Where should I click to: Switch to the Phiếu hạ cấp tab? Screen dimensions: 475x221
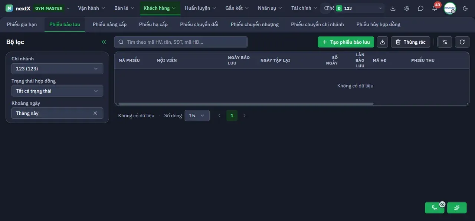click(153, 24)
